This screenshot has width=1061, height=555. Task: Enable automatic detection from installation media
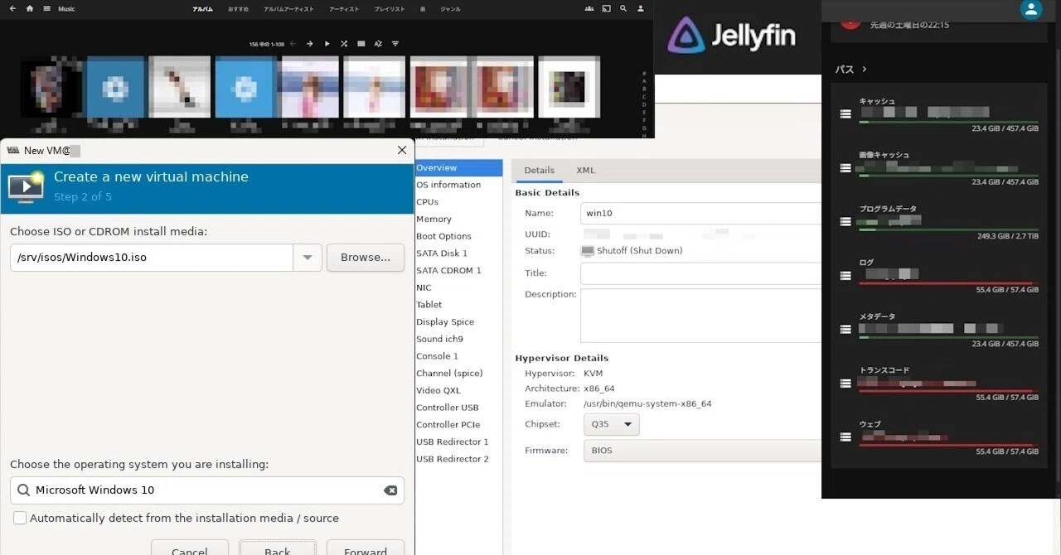(20, 518)
